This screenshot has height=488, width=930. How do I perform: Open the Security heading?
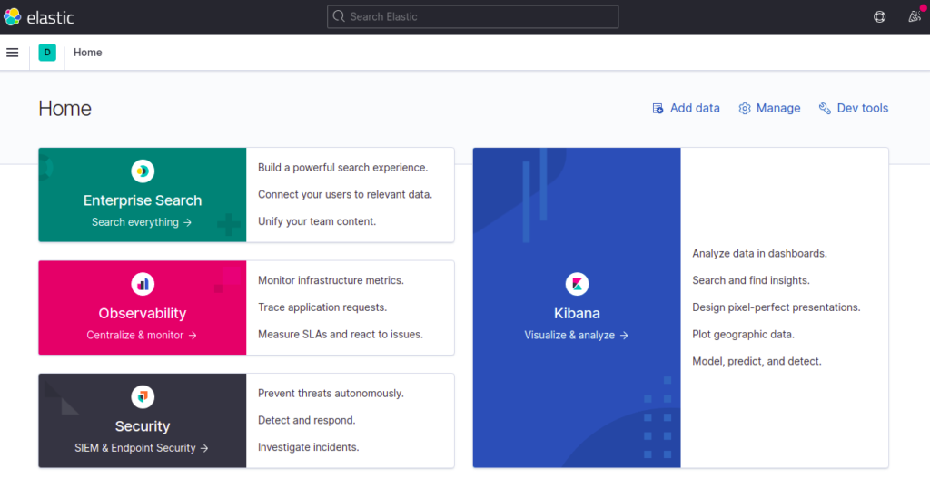pos(143,425)
